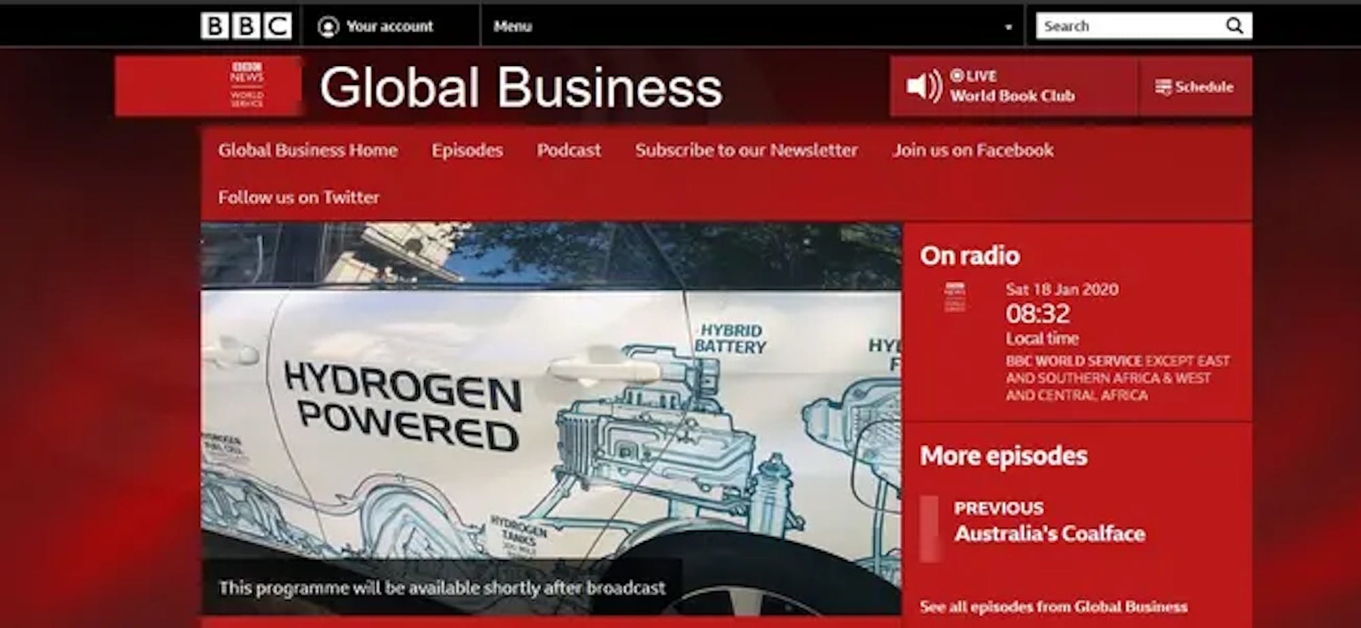Click the programme availability notice
This screenshot has width=1361, height=628.
tap(442, 587)
